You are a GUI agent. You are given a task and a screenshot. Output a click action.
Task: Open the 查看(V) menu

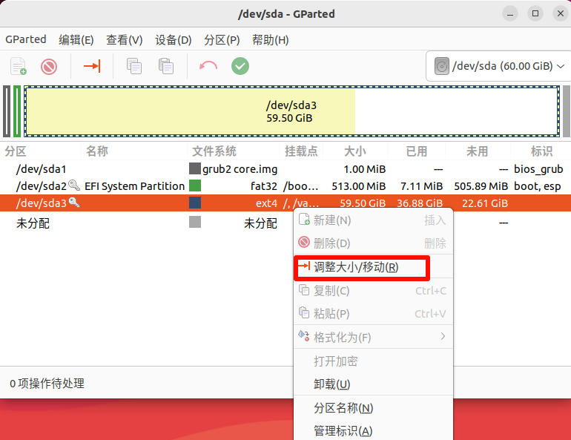(124, 39)
